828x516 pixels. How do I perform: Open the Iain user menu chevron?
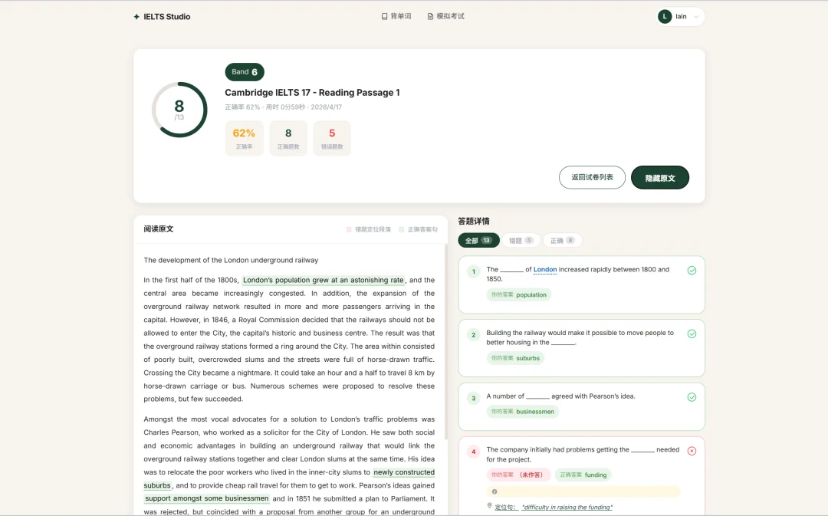coord(696,17)
